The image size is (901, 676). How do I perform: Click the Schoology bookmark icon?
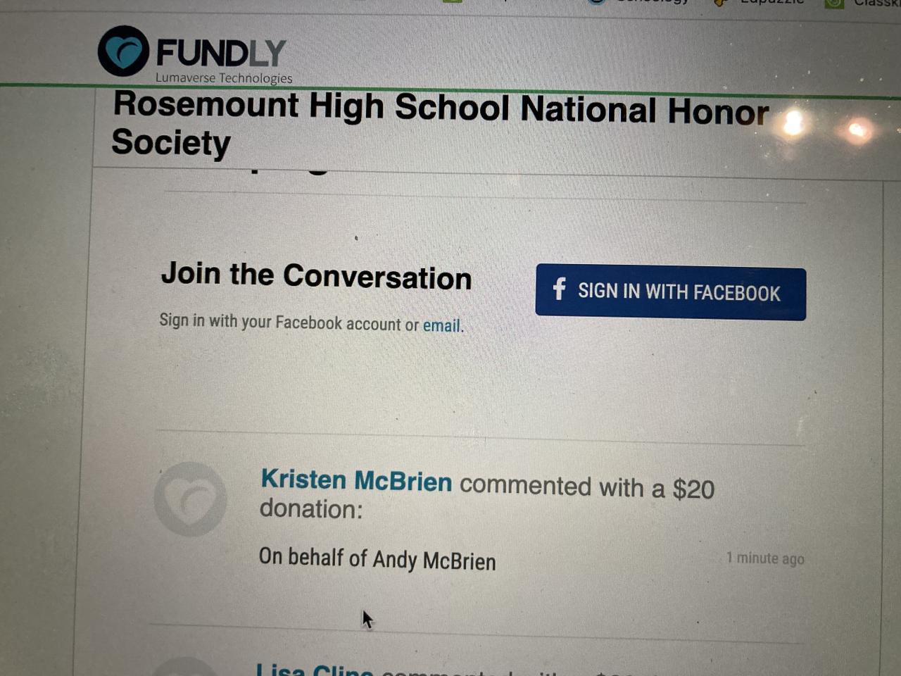597,2
